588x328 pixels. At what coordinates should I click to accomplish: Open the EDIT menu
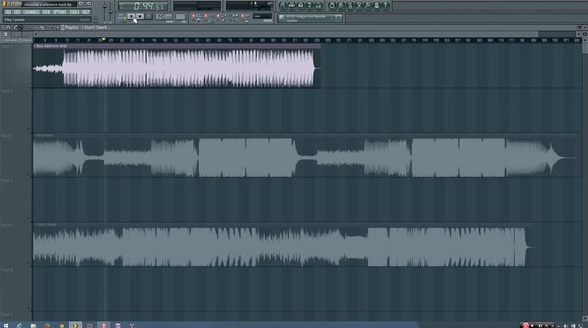[17, 12]
